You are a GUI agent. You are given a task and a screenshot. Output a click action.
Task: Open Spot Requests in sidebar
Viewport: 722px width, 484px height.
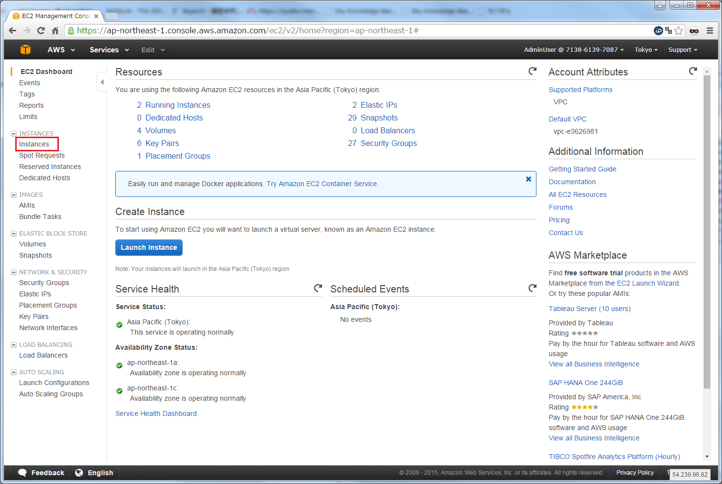point(42,155)
